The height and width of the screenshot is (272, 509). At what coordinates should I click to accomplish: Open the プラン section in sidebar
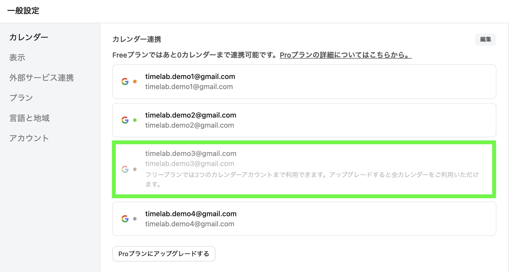pyautogui.click(x=21, y=98)
